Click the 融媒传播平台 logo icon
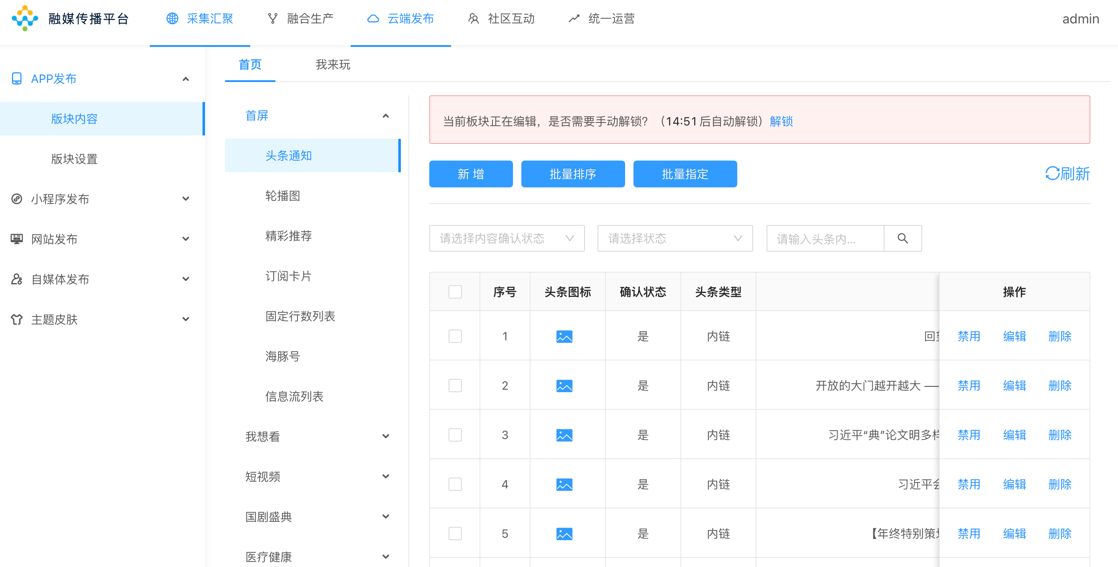Image resolution: width=1118 pixels, height=567 pixels. tap(25, 18)
